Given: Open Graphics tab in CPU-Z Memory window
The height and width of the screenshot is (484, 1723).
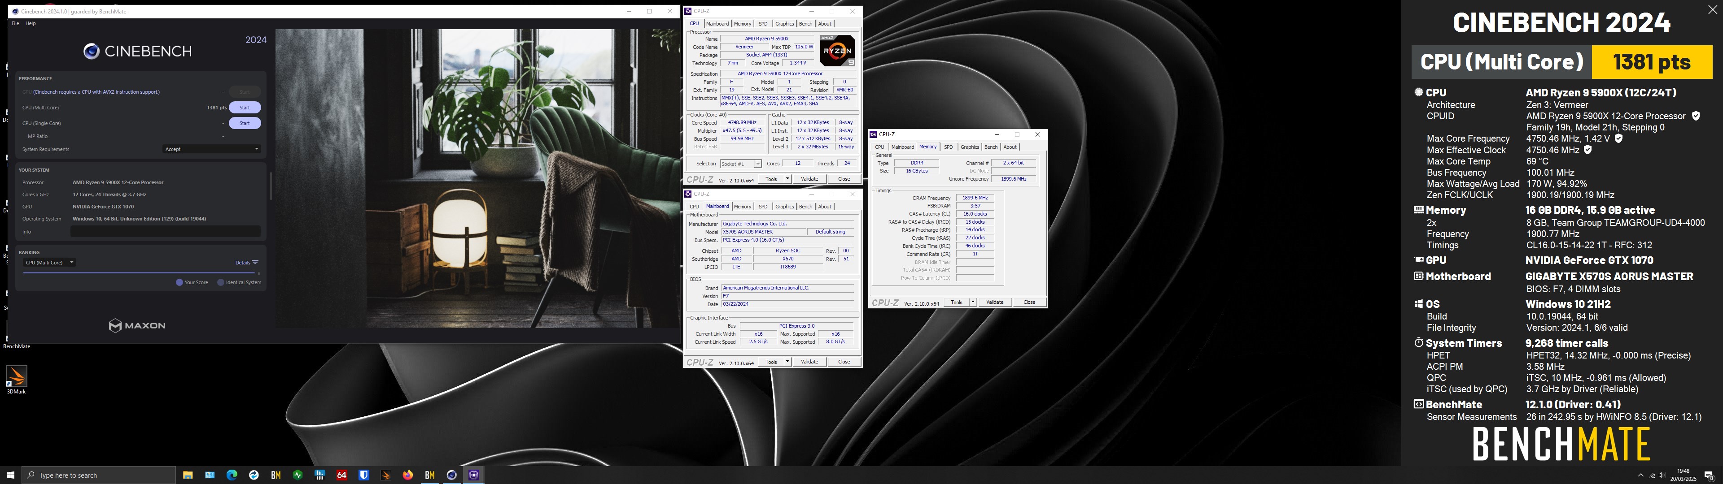Looking at the screenshot, I should click(969, 147).
